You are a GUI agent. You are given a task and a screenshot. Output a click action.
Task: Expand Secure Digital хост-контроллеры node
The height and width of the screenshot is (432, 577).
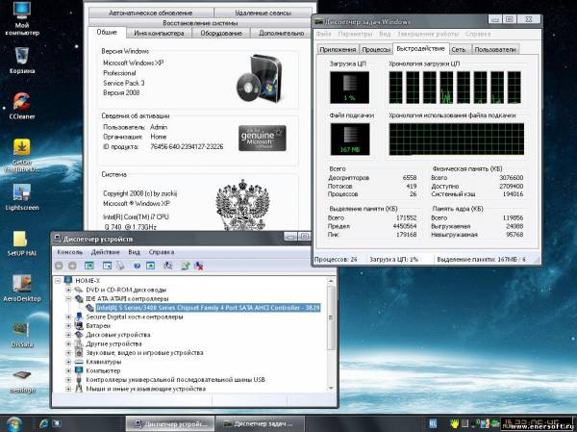tap(68, 317)
